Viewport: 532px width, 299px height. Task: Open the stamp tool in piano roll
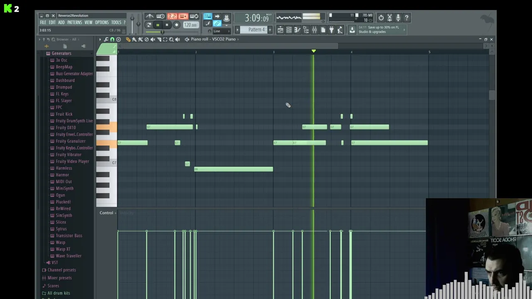(118, 39)
